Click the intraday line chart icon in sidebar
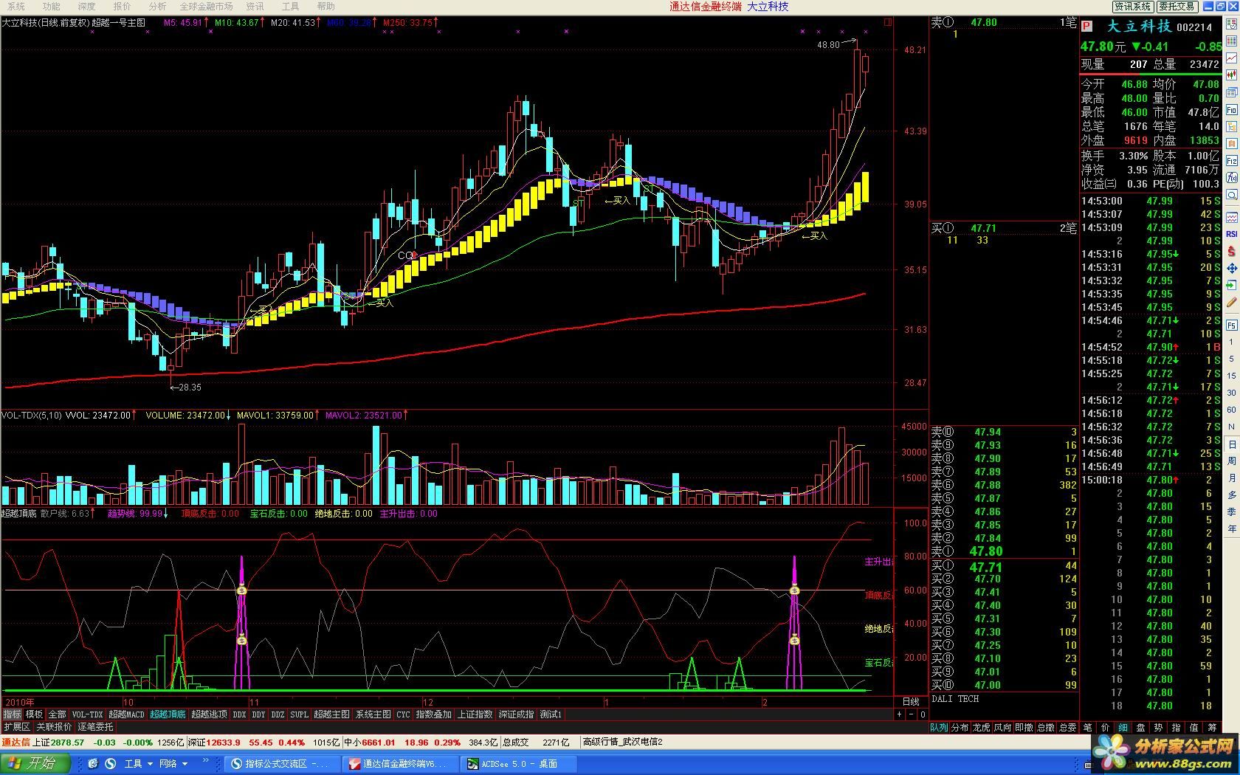 [x=1232, y=58]
